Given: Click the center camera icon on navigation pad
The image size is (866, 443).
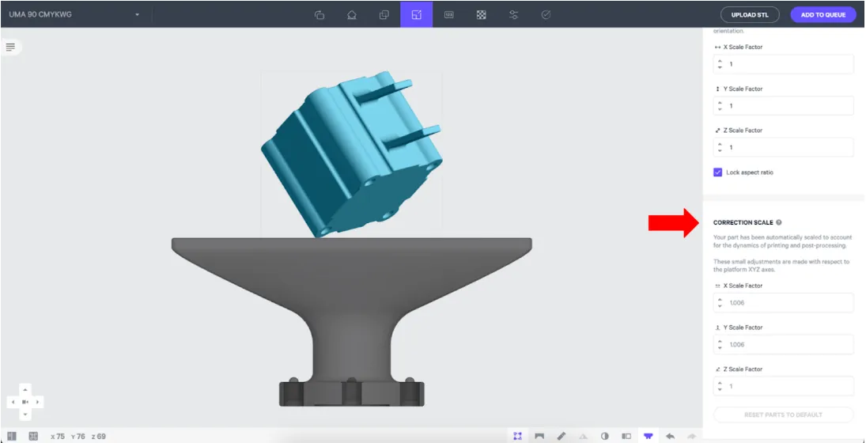Looking at the screenshot, I should point(25,402).
